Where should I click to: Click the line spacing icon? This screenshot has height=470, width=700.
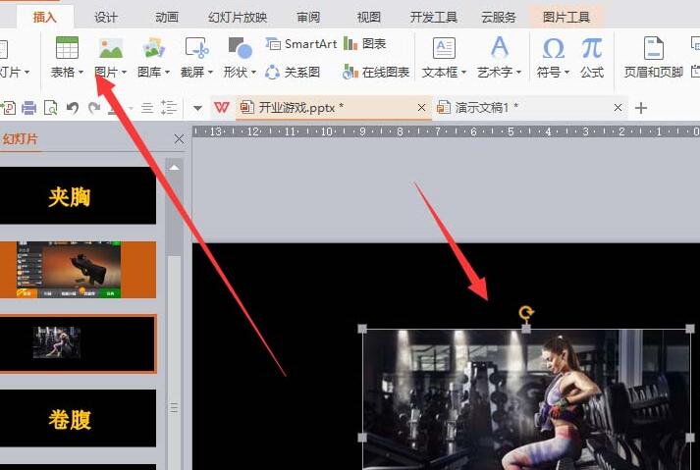(x=169, y=108)
